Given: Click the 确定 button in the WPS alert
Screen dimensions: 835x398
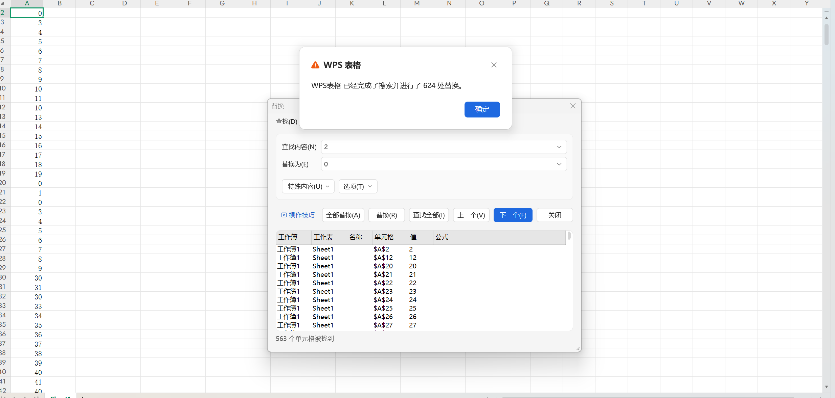Looking at the screenshot, I should click(x=482, y=109).
